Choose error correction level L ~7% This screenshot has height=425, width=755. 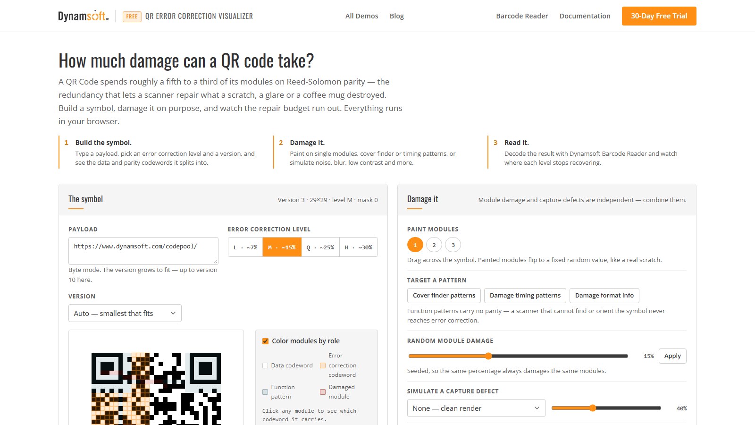click(x=245, y=247)
